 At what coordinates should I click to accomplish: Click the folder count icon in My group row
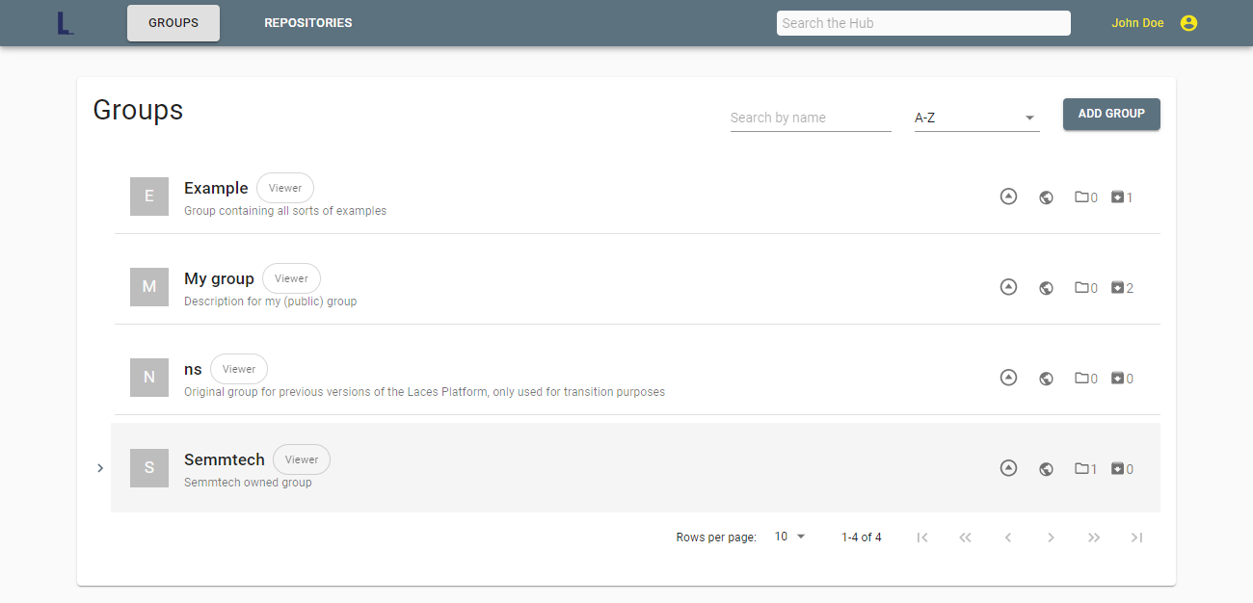pos(1081,288)
